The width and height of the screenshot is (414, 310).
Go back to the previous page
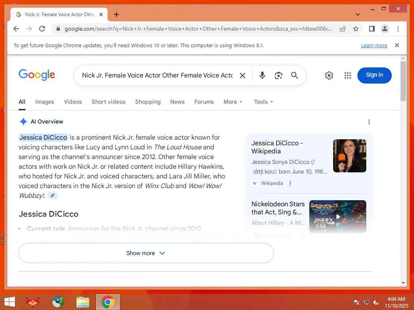click(x=16, y=29)
